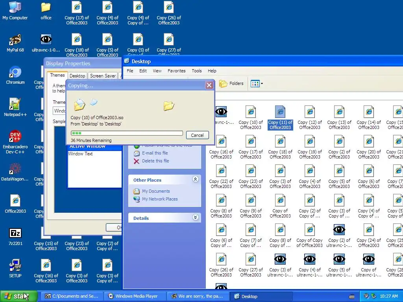Cancel the file copy operation
403x302 pixels.
(x=198, y=135)
